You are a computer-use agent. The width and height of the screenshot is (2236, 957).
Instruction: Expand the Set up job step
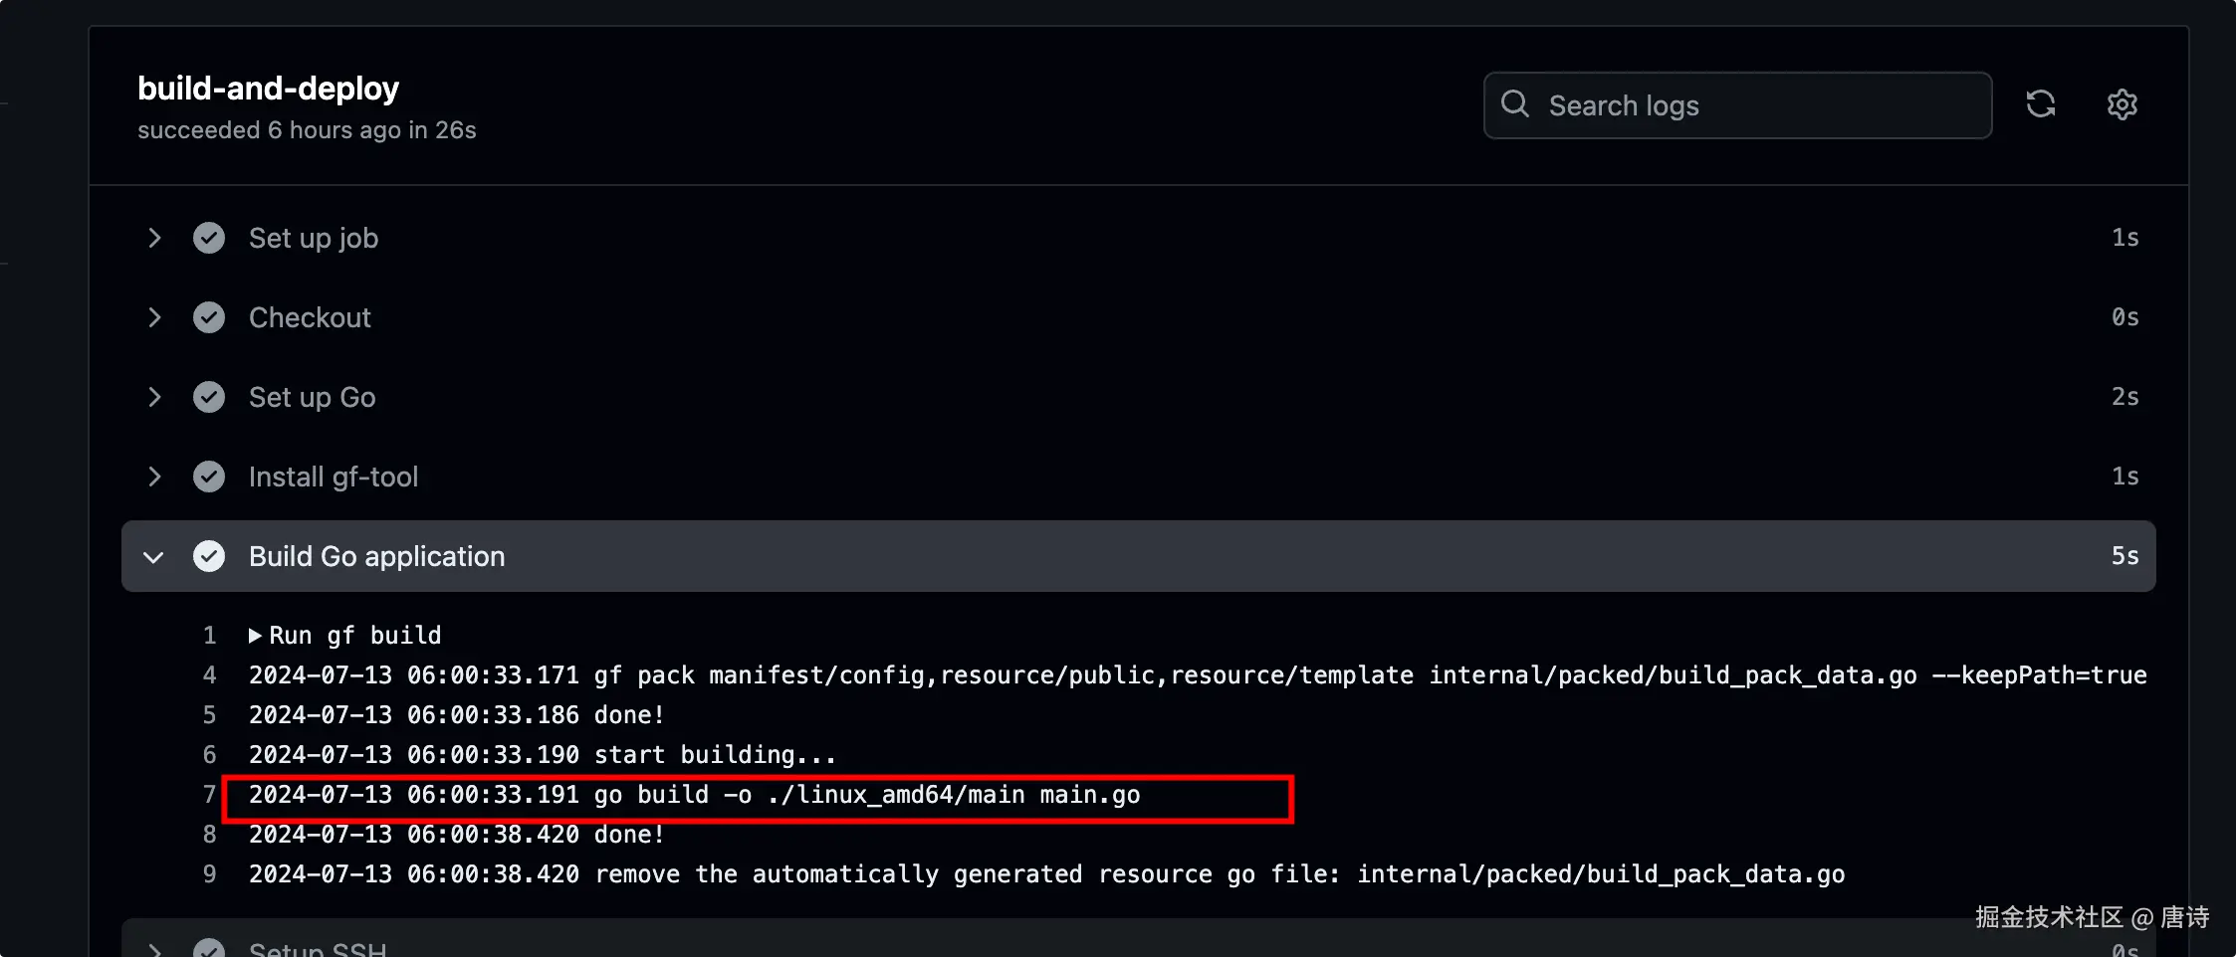coord(154,238)
